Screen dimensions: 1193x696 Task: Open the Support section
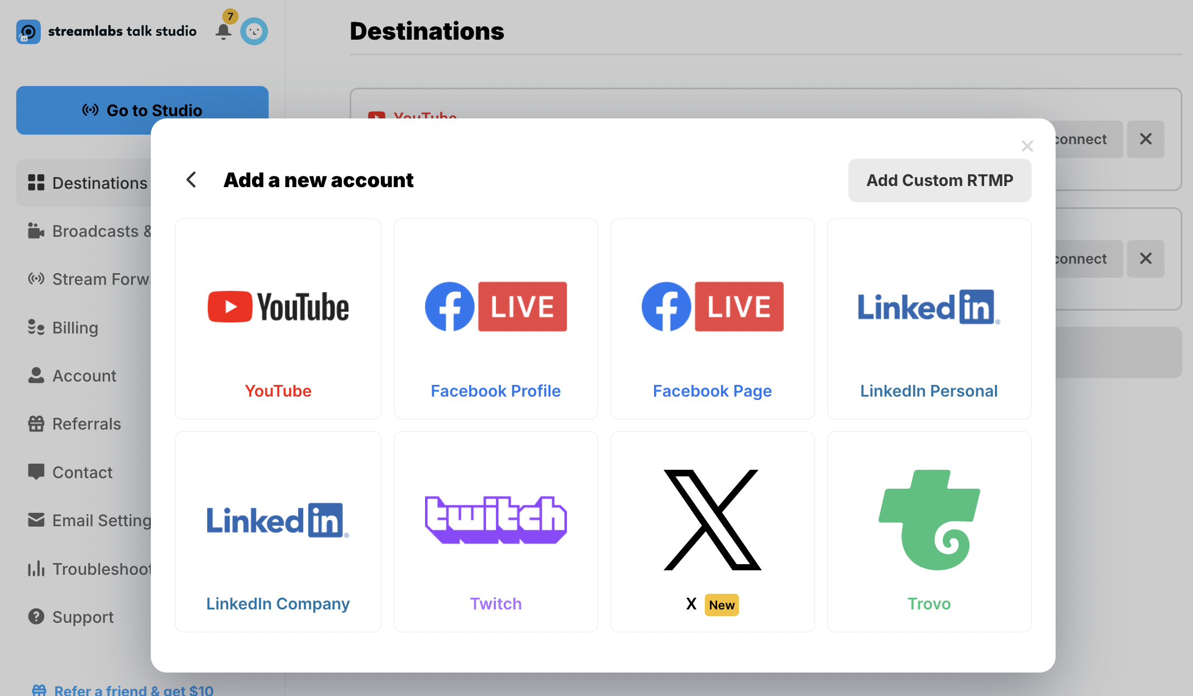[83, 617]
